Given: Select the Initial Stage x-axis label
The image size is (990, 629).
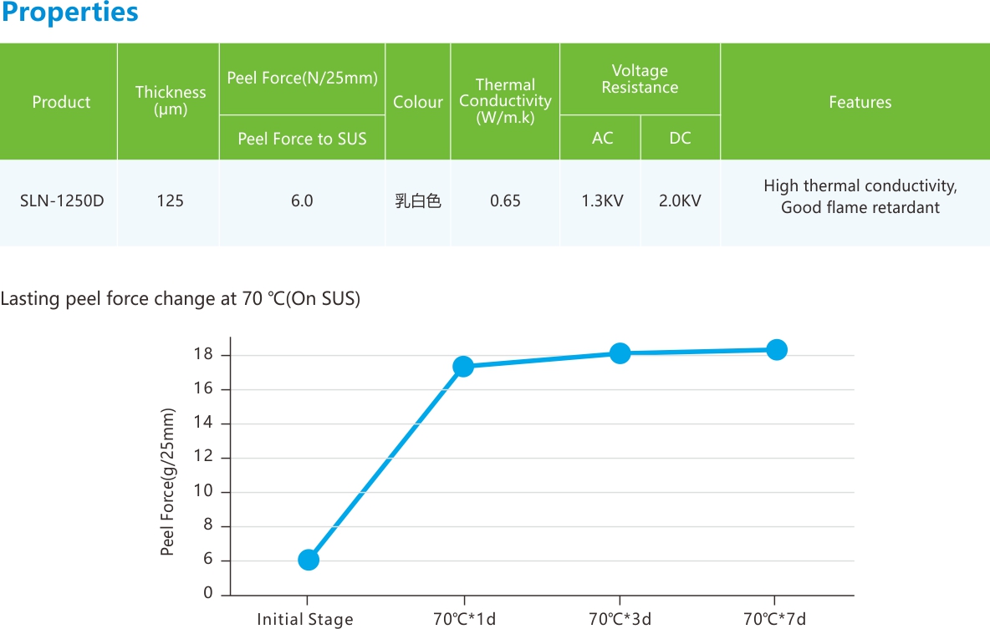Looking at the screenshot, I should (x=305, y=619).
